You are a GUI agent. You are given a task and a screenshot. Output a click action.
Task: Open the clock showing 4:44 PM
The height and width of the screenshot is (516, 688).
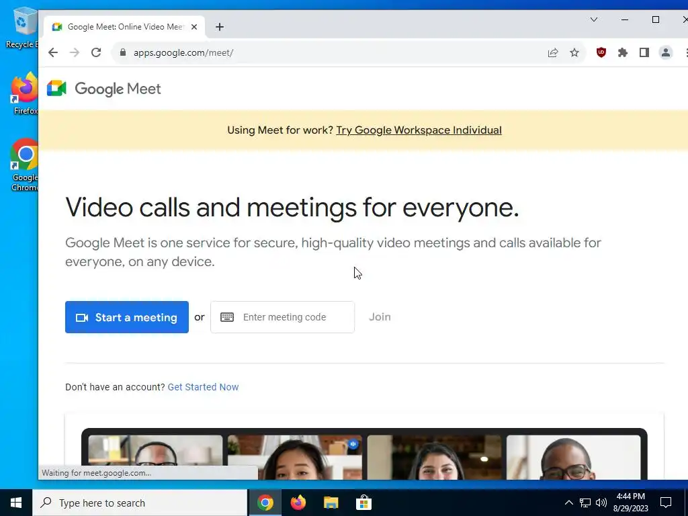[630, 503]
